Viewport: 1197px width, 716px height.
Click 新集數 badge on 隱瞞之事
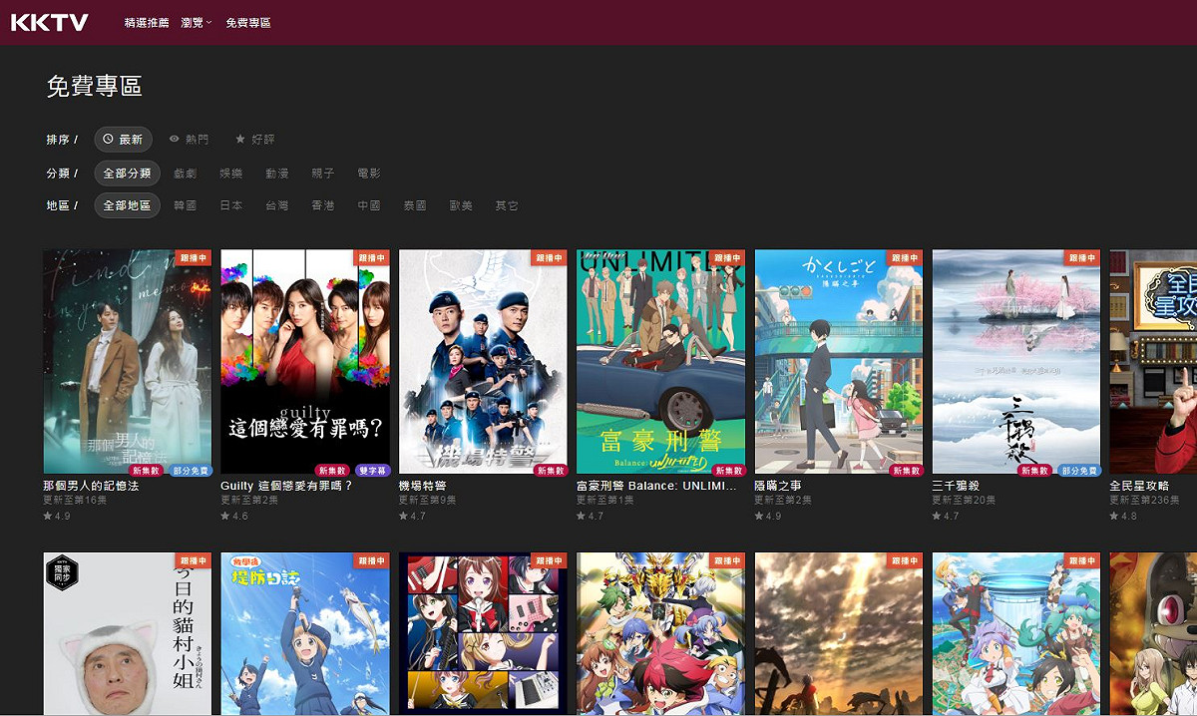point(906,470)
